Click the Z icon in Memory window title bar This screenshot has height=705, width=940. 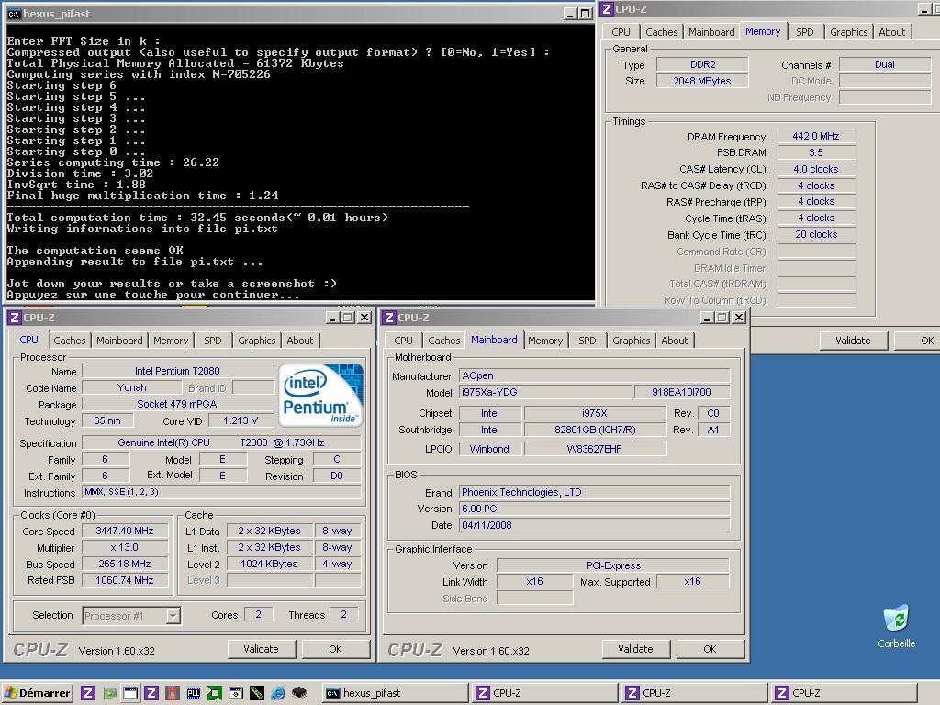click(x=607, y=9)
